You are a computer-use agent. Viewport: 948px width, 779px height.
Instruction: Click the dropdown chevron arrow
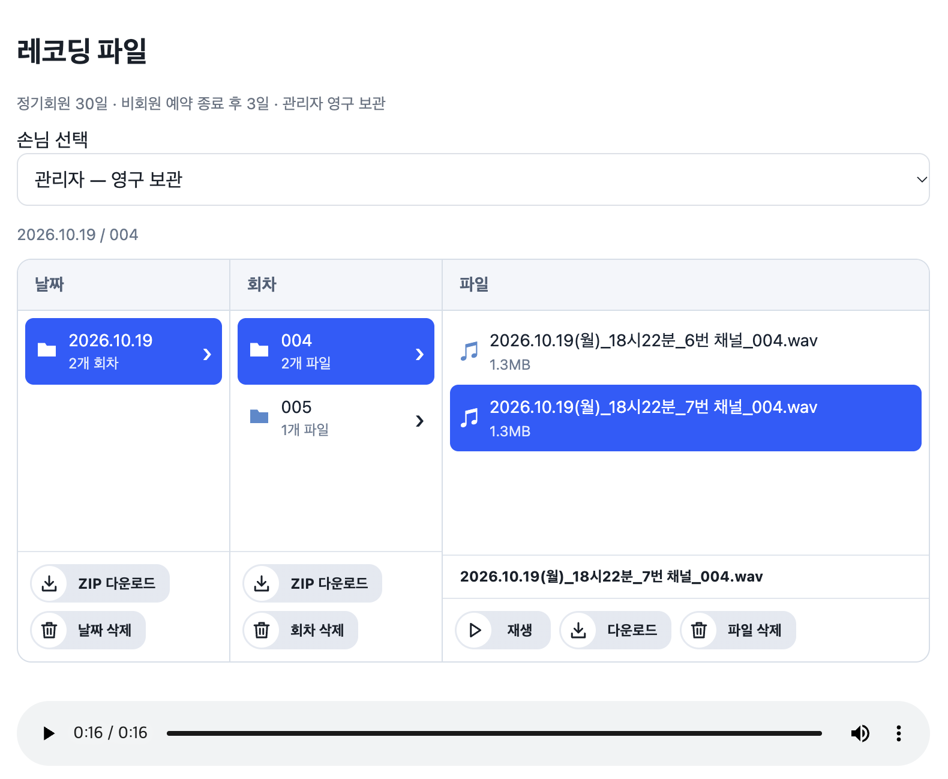[922, 179]
